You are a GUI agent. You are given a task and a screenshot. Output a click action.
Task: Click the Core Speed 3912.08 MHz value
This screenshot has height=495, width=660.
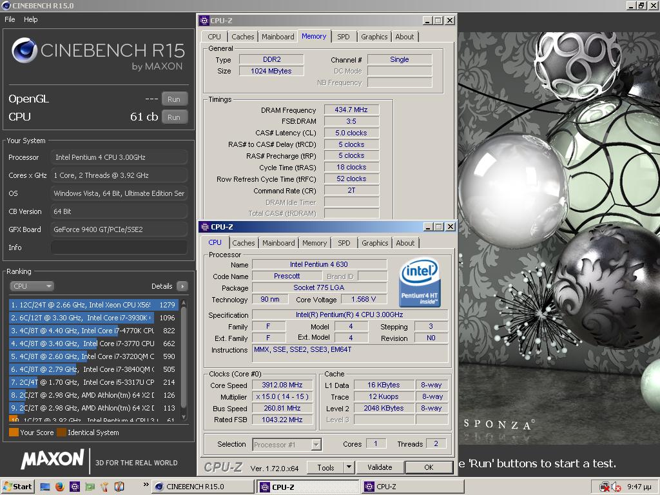tap(282, 385)
